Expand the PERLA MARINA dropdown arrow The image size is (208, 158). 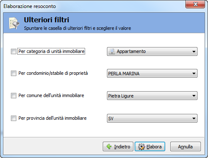(194, 74)
